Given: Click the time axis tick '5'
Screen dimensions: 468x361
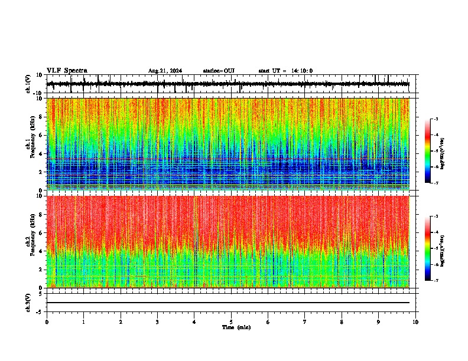Looking at the screenshot, I should coord(231,322).
